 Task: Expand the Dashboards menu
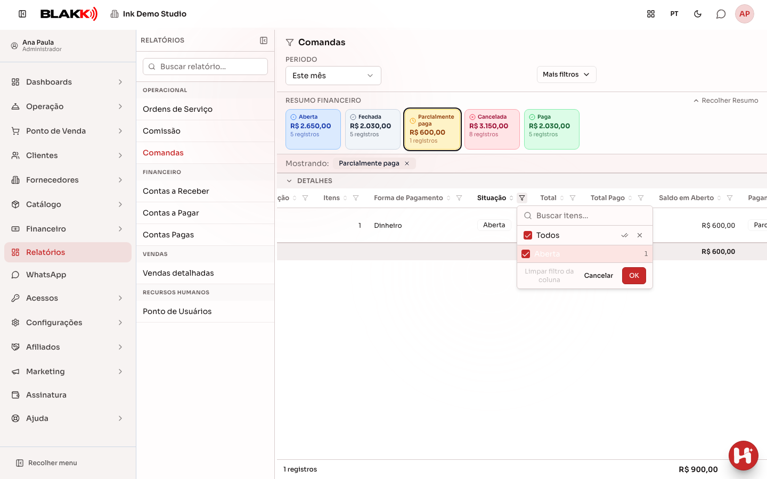(68, 82)
